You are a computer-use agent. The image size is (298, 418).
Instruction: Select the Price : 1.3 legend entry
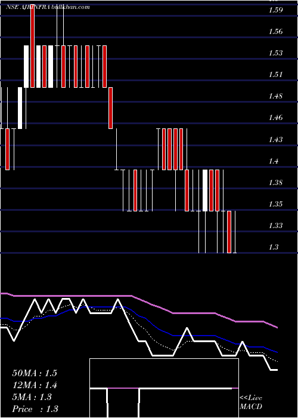pos(35,409)
